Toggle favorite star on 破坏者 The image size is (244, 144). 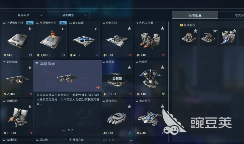[129, 67]
